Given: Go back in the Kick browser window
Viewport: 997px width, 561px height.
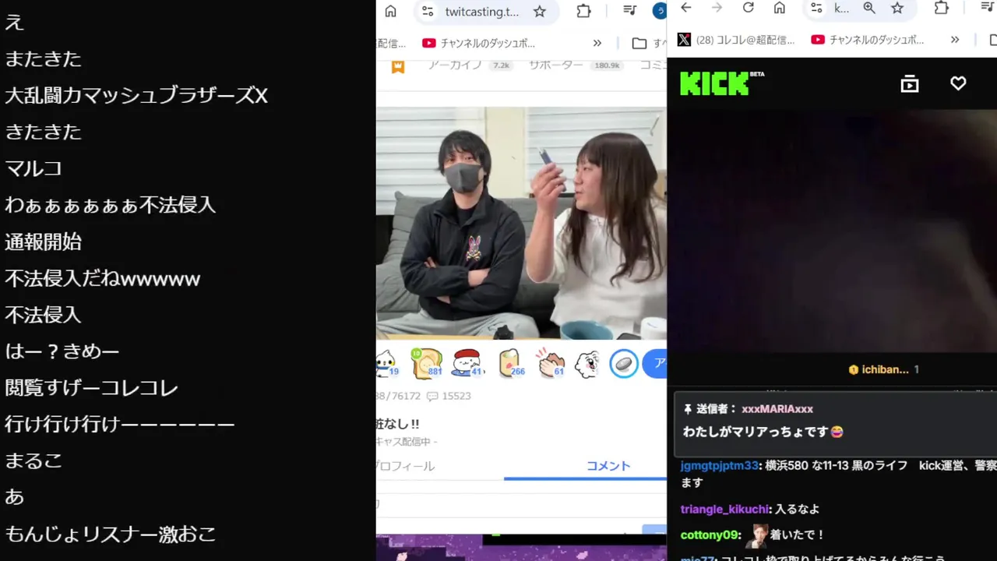Looking at the screenshot, I should 685,8.
